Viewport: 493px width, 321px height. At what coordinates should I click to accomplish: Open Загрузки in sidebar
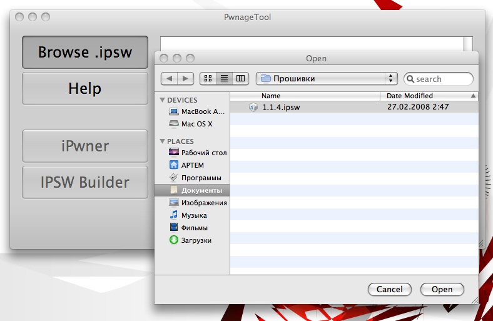192,240
